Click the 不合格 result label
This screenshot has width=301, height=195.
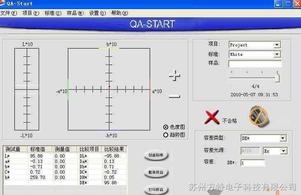click(229, 121)
